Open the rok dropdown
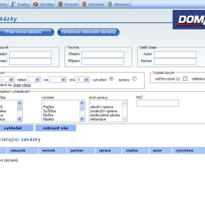Image resolution: width=205 pixels, height=205 pixels. 58,80
